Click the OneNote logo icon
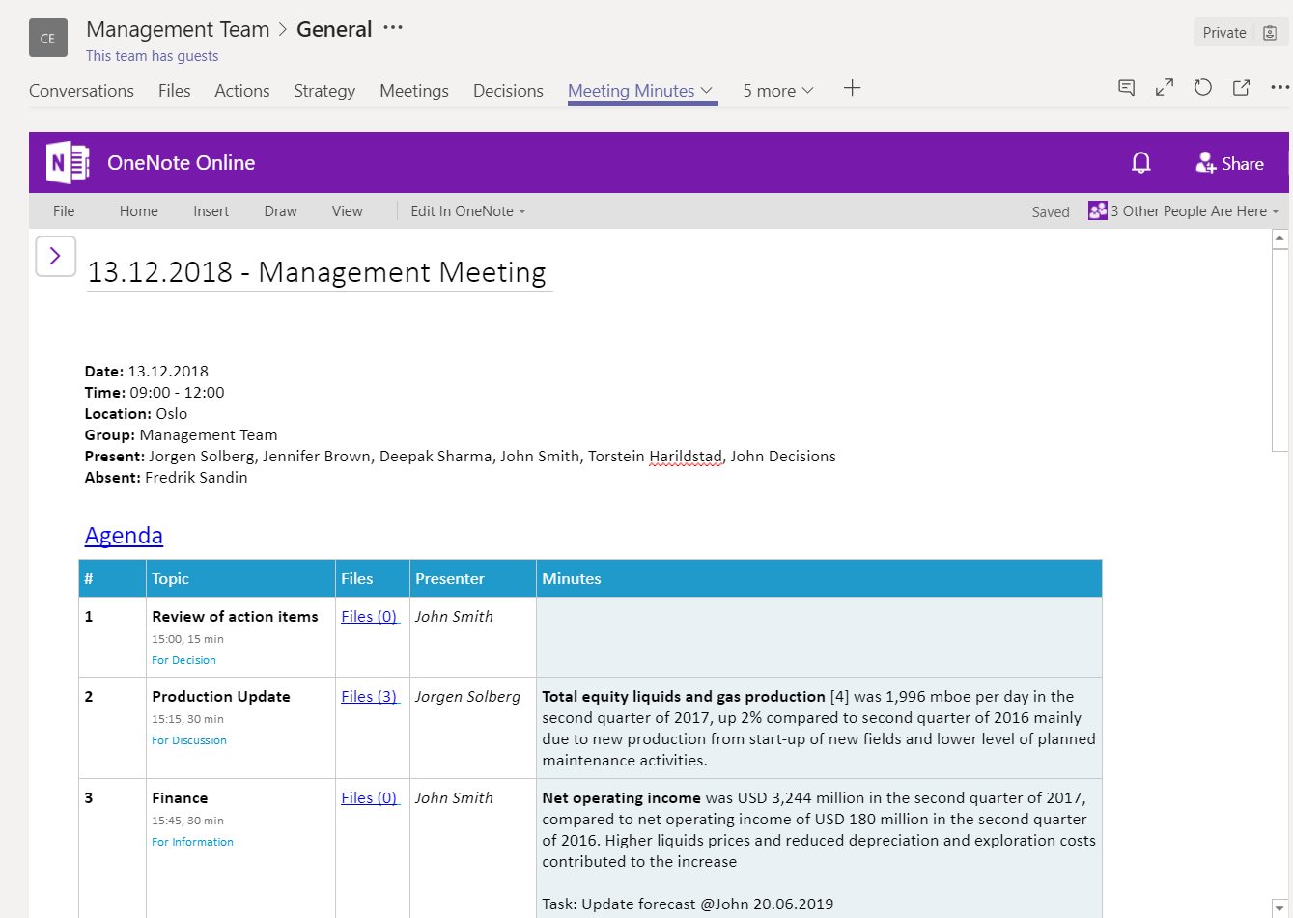 click(x=68, y=163)
